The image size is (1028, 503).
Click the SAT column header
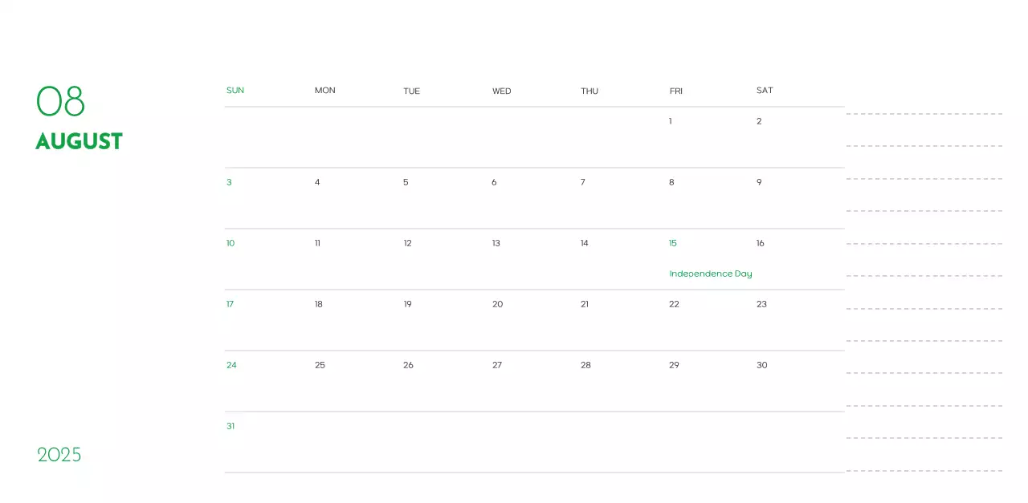[764, 90]
